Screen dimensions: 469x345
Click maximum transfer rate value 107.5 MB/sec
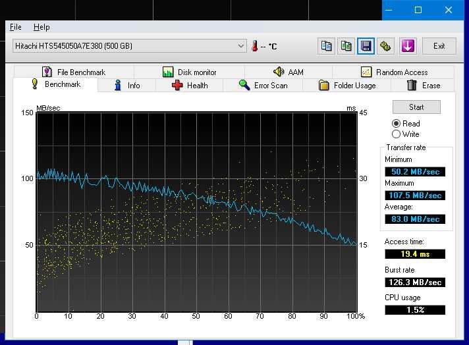point(415,196)
